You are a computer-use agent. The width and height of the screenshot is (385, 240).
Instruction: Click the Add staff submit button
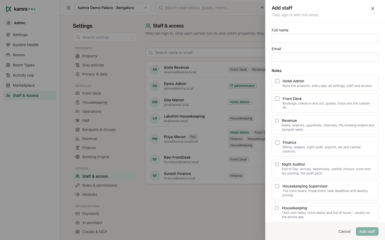point(367,231)
